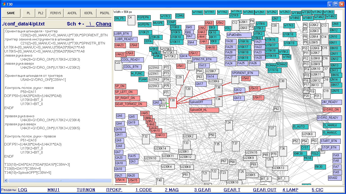Click the SP_LEFT_ON node
The height and width of the screenshot is (194, 346).
(x=126, y=92)
